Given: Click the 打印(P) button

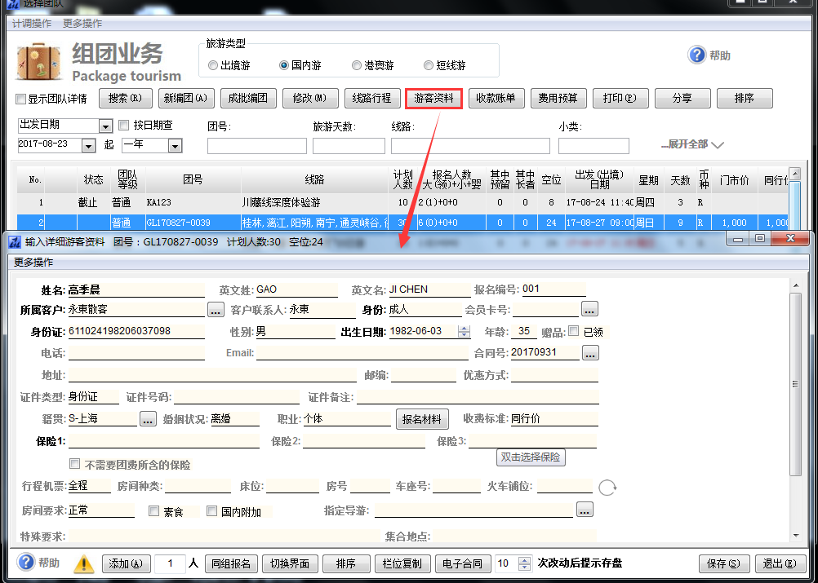Looking at the screenshot, I should tap(620, 98).
